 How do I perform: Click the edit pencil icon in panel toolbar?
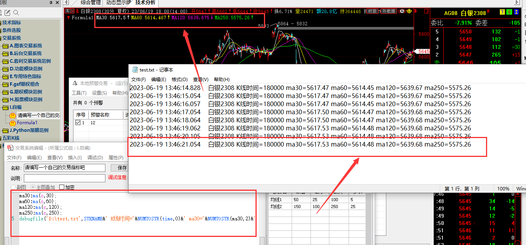[7, 13]
